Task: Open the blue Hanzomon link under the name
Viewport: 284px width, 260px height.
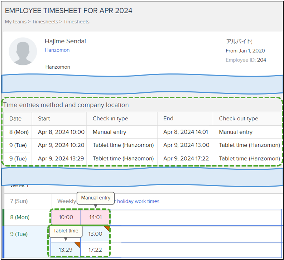Action: tap(57, 50)
